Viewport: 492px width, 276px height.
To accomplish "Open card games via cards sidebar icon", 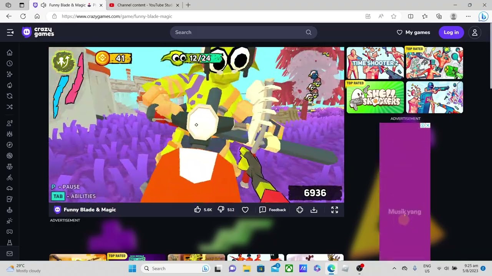I will pos(10,199).
